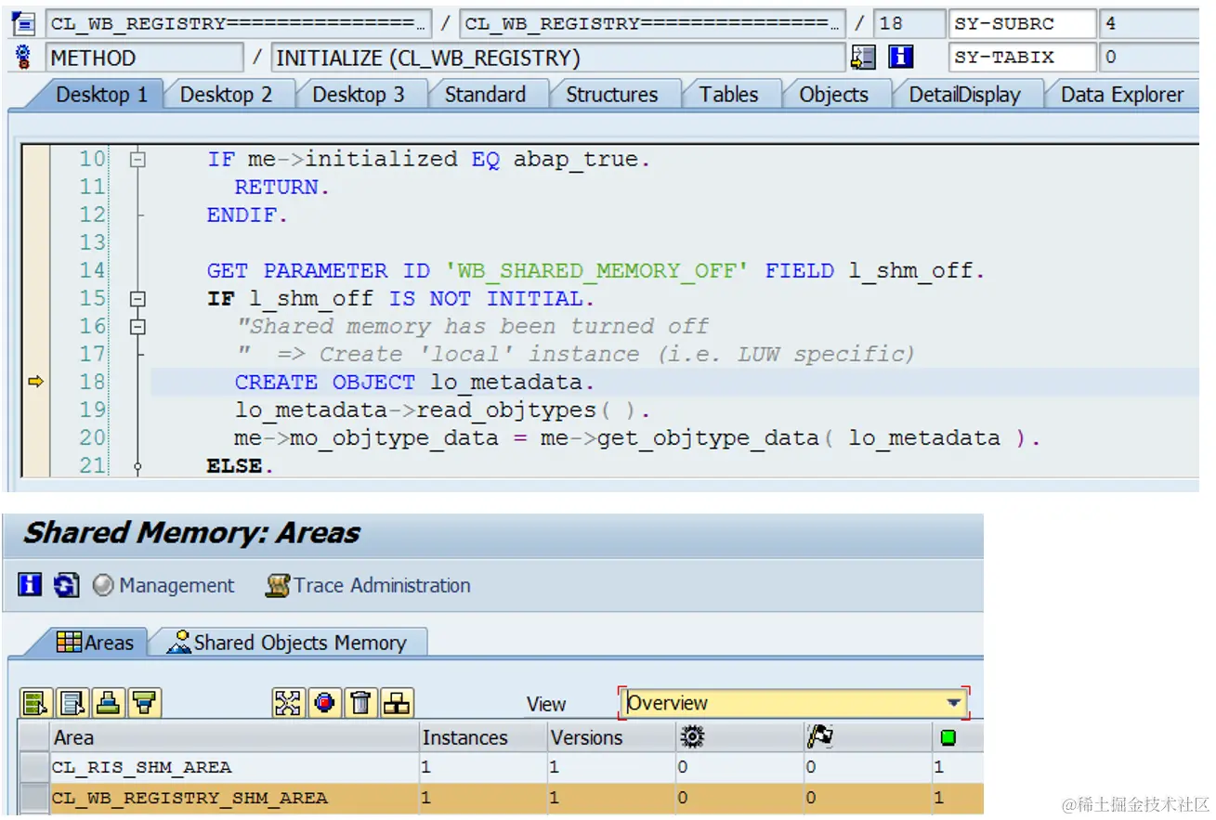Click code line CREATE OBJECT lo_metadata

pos(414,382)
